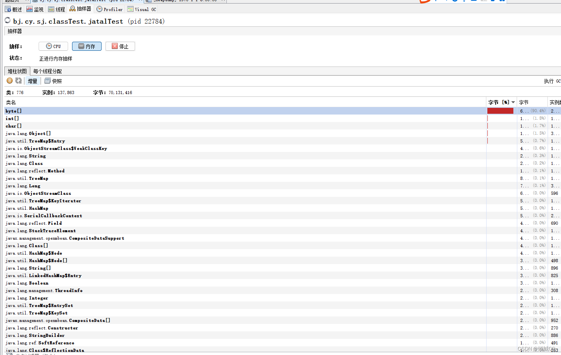The height and width of the screenshot is (355, 561).
Task: Select the java.util.HashMap$Node row
Action: tap(283, 253)
